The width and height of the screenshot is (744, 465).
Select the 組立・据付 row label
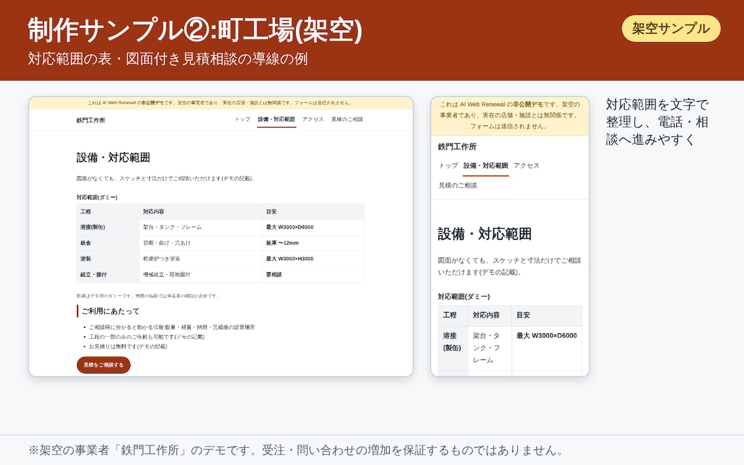point(109,275)
